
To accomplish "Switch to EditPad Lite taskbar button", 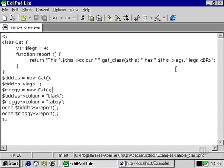I will [x=90, y=163].
